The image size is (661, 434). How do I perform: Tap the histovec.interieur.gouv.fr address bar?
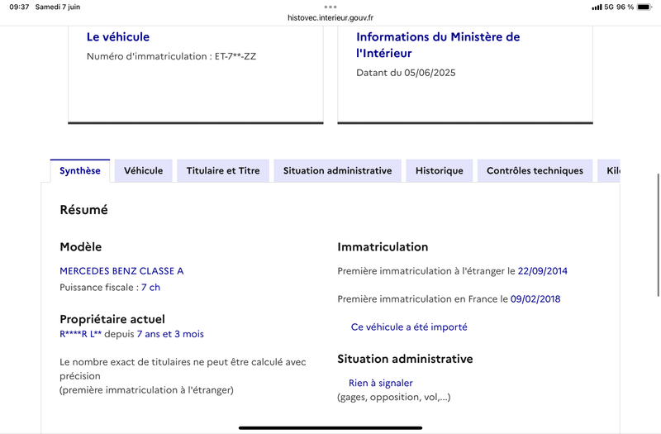tap(330, 17)
